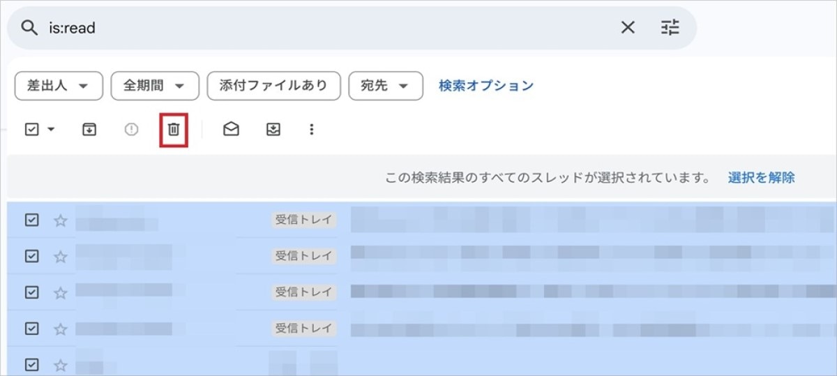The image size is (837, 376).
Task: Toggle the select-all checkbox in toolbar
Action: point(31,129)
